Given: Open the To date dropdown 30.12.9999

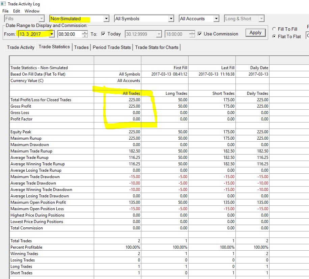Looking at the screenshot, I should pyautogui.click(x=159, y=34).
